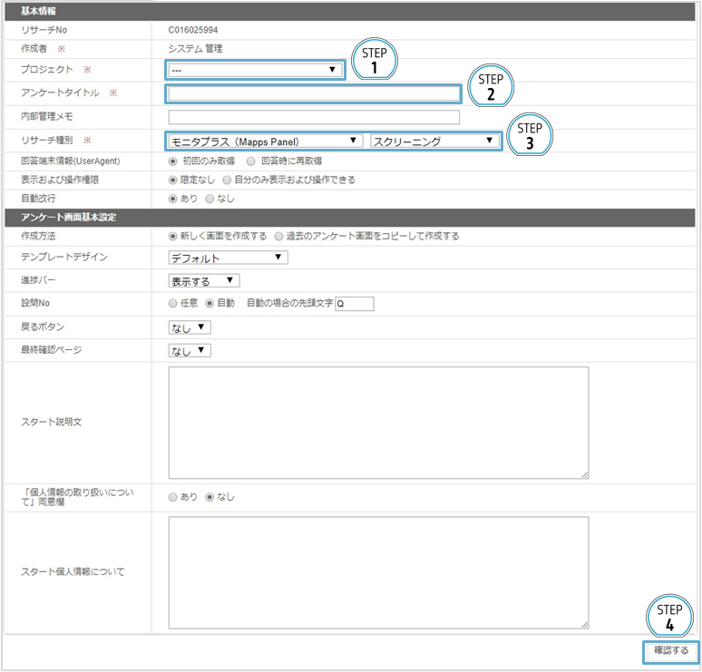702x672 pixels.
Task: Select 任意 for 設問No
Action: [173, 304]
